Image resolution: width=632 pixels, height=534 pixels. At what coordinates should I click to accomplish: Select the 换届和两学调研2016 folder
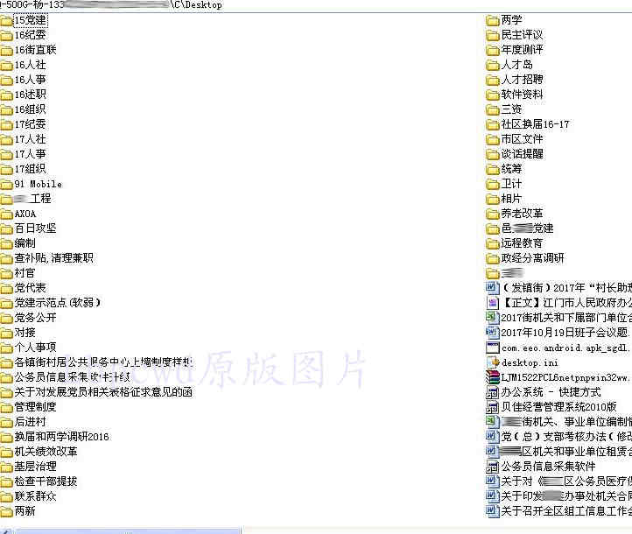[61, 437]
